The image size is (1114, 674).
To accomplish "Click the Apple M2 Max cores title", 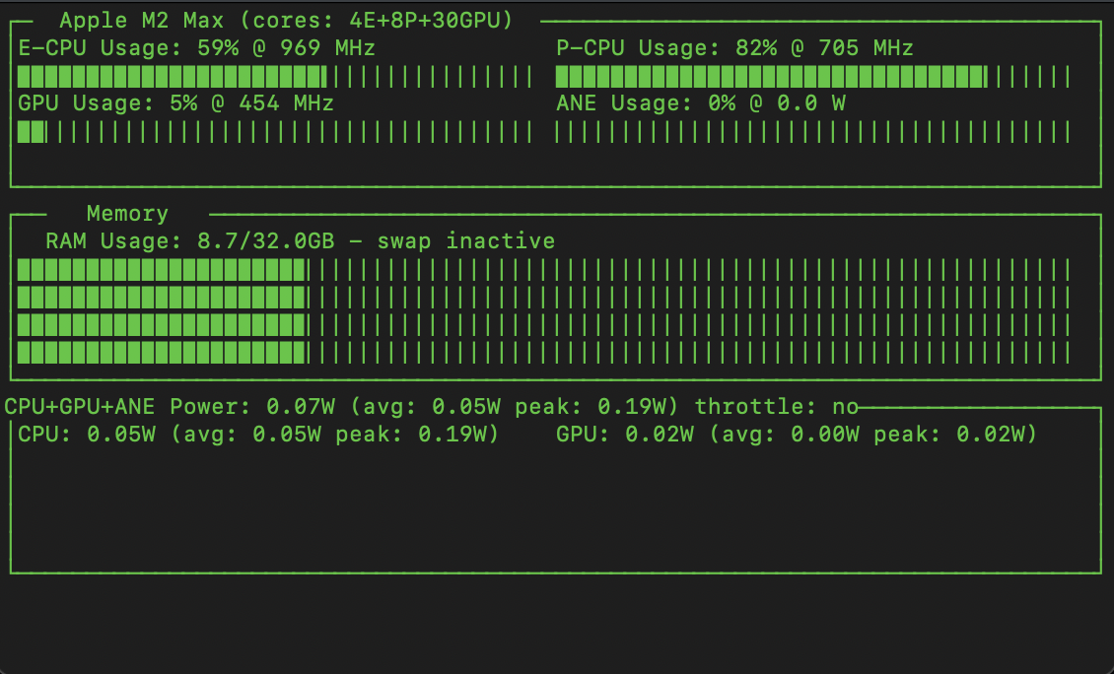I will (x=286, y=21).
